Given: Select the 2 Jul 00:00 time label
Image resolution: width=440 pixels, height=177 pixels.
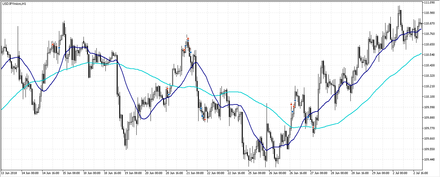Looking at the screenshot, I should pyautogui.click(x=401, y=173).
